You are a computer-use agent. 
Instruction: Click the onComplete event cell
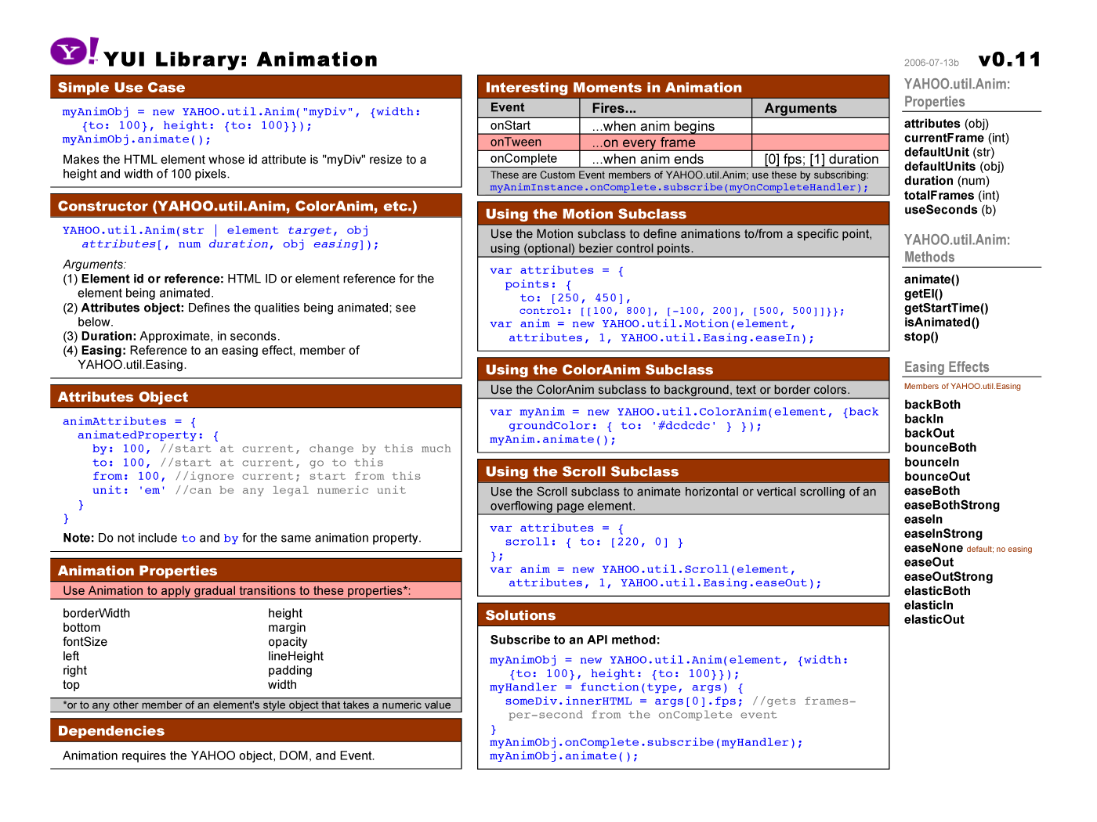pyautogui.click(x=523, y=159)
